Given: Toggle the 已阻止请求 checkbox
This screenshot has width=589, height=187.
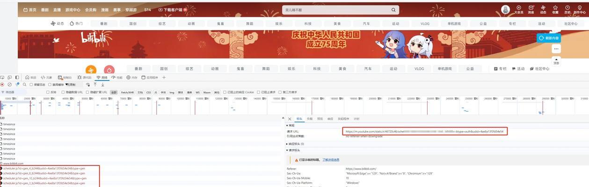Looking at the screenshot, I should click(x=259, y=92).
